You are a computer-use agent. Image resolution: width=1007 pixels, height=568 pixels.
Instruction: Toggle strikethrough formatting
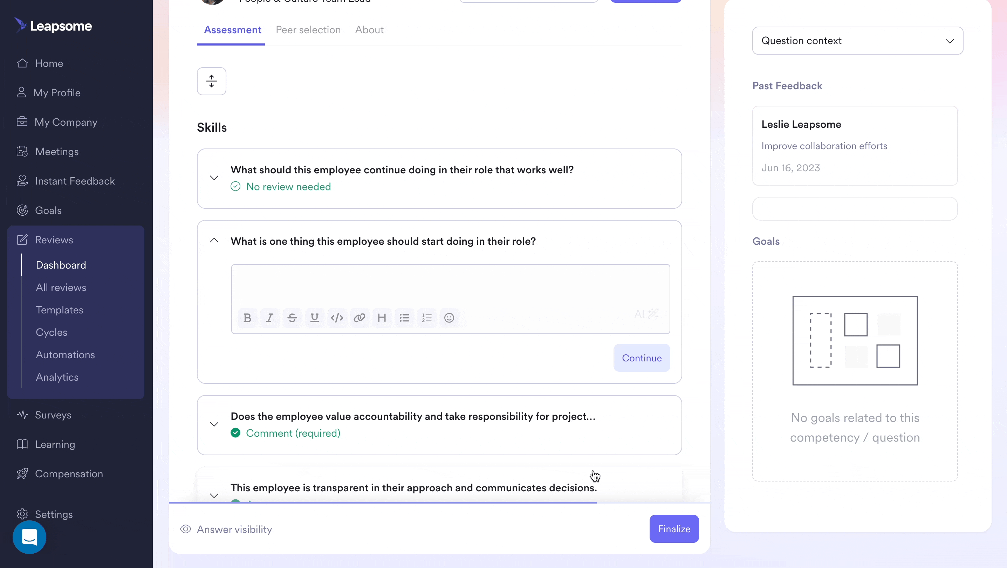(292, 318)
